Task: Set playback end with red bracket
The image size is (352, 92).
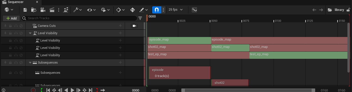Action: click(x=97, y=90)
